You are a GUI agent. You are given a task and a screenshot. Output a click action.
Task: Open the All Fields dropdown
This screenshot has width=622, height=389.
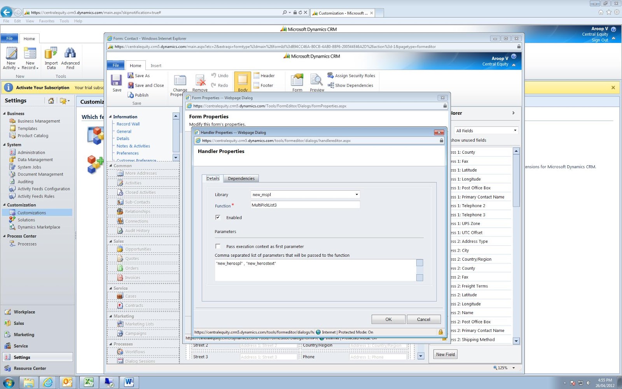coord(515,130)
